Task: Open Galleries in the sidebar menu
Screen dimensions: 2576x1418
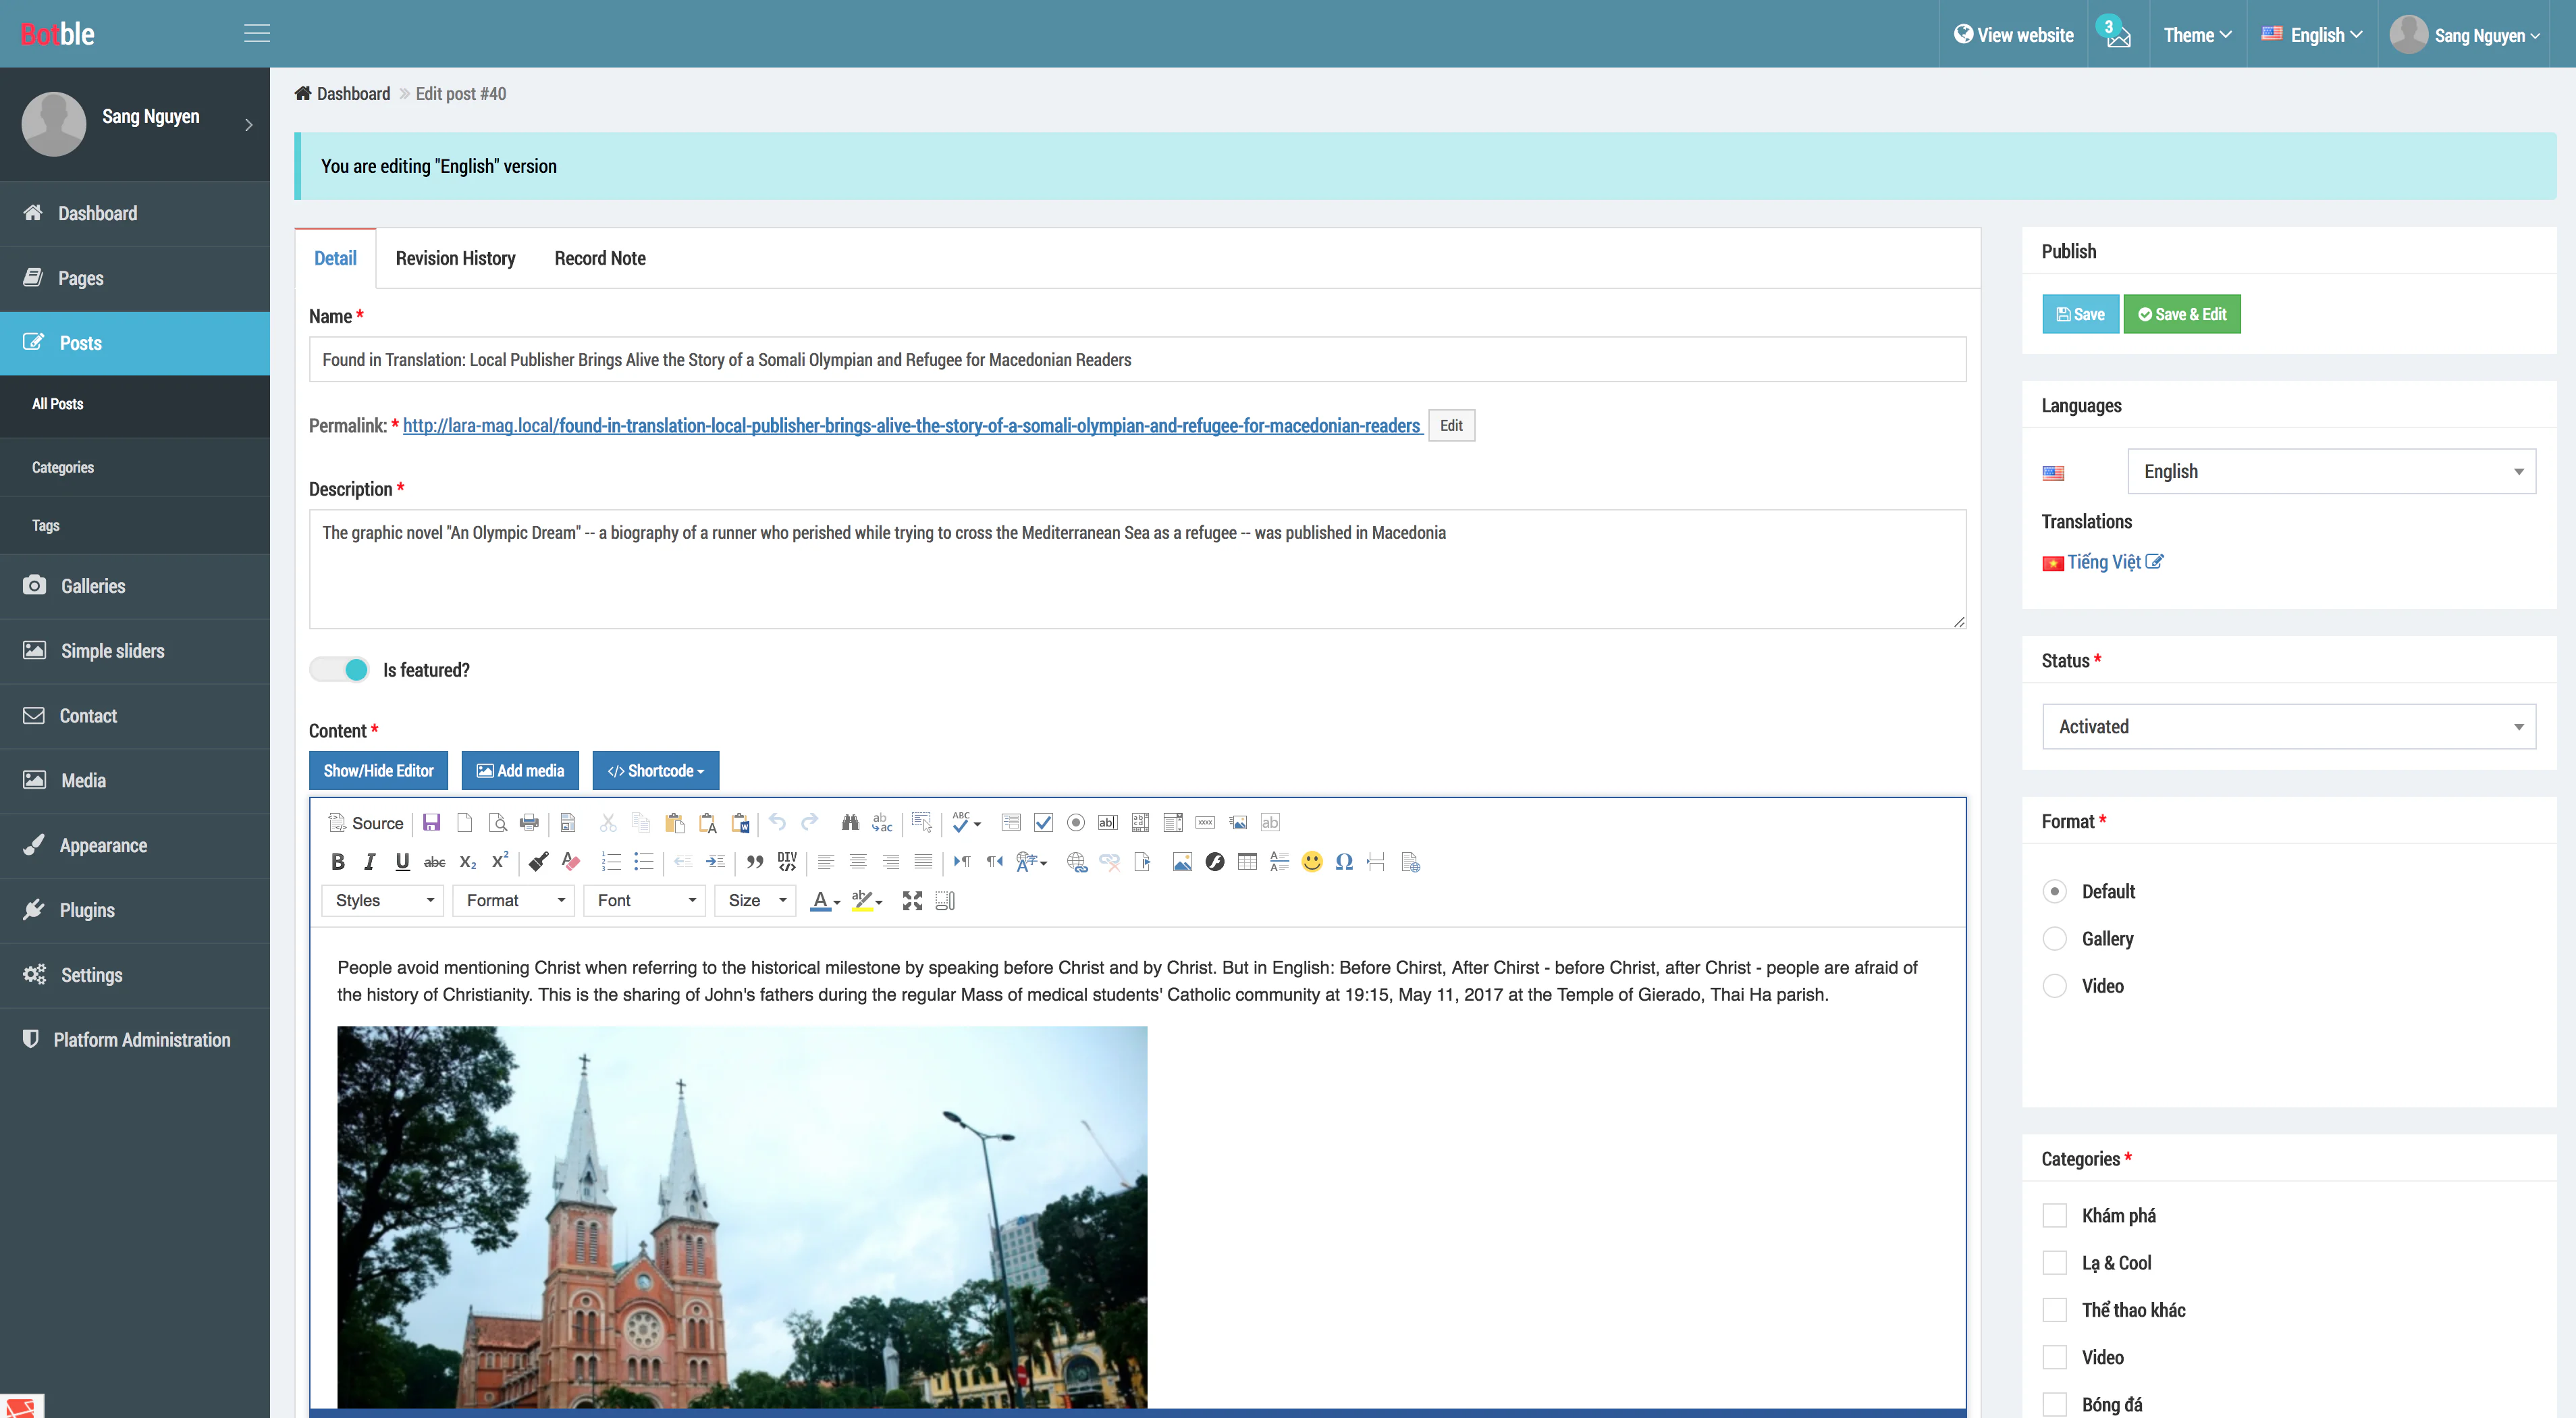Action: coord(93,587)
